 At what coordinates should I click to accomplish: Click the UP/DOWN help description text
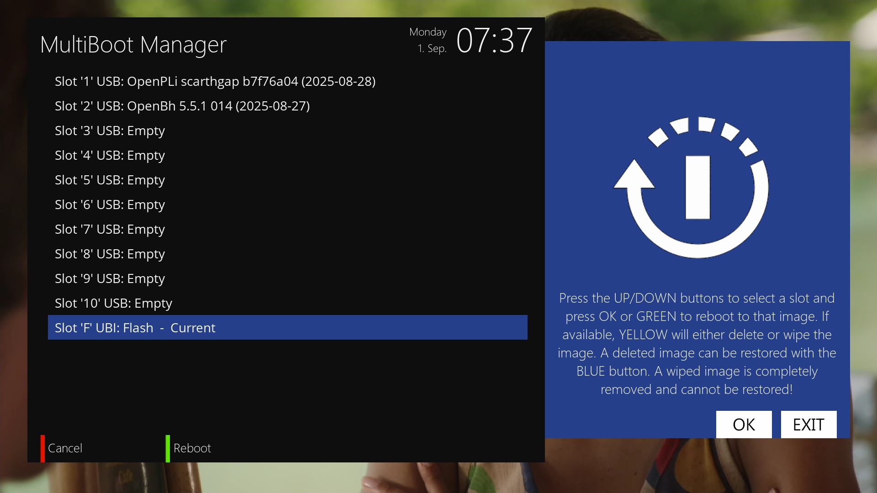tap(697, 344)
